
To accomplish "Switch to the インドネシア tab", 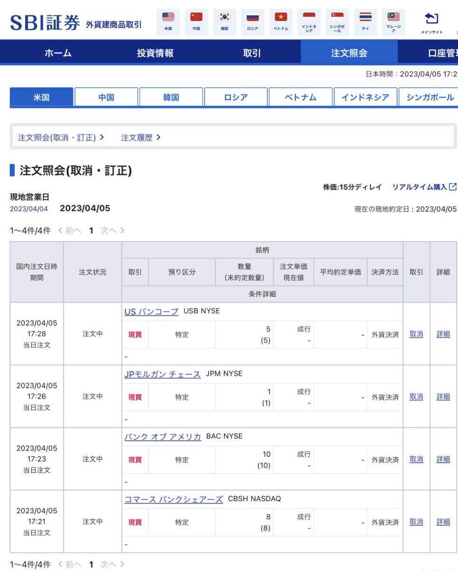I will pos(365,97).
